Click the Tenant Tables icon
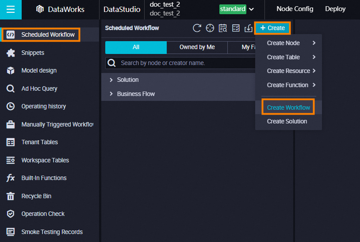The height and width of the screenshot is (242, 360). click(x=11, y=142)
